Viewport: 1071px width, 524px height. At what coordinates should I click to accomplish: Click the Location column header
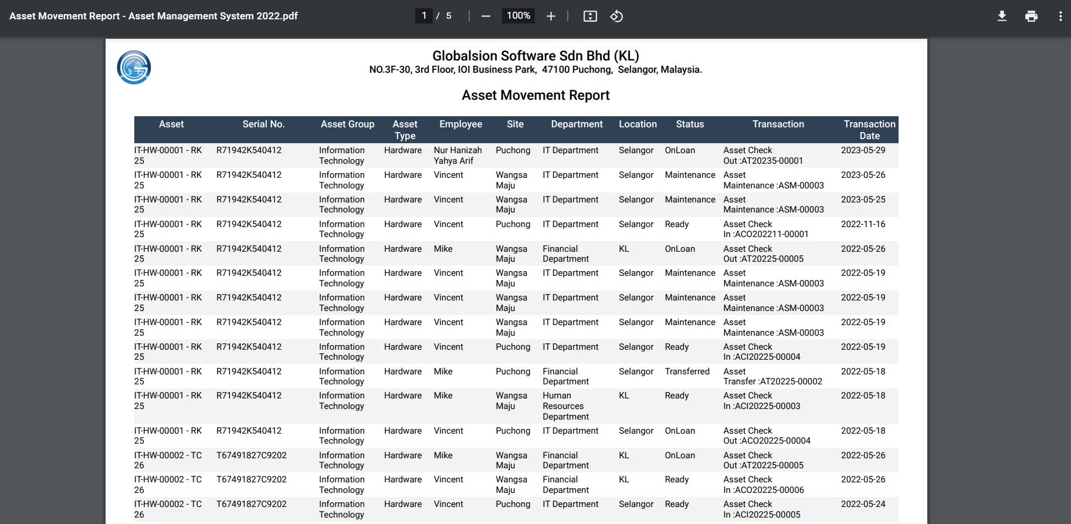click(x=638, y=124)
